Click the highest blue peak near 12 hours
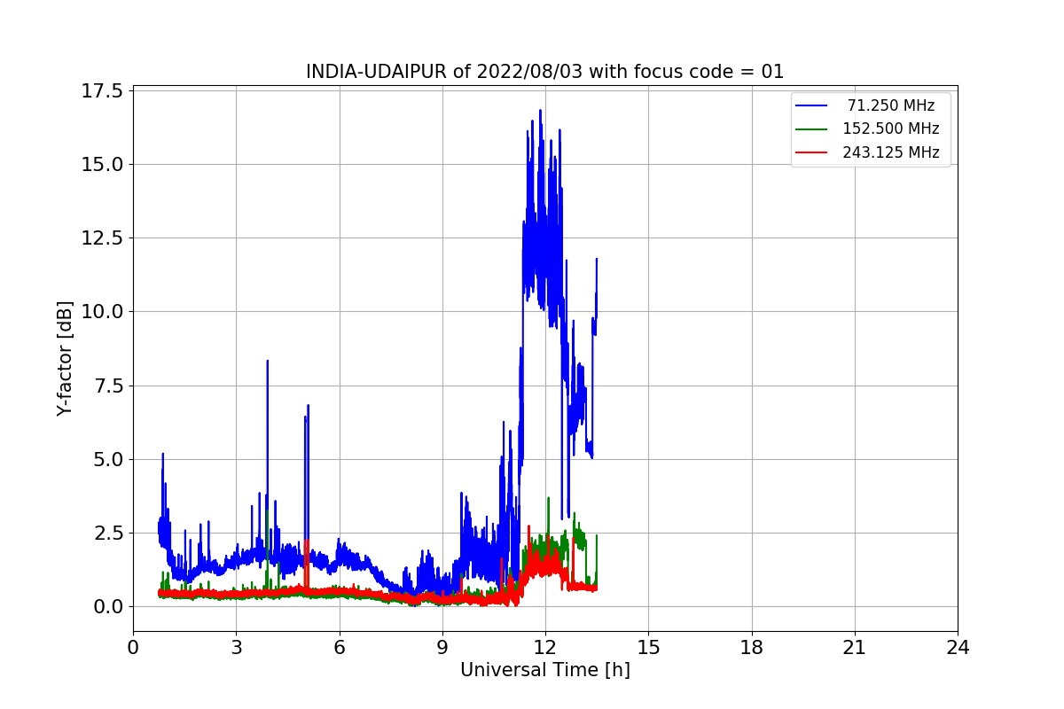 tap(540, 111)
